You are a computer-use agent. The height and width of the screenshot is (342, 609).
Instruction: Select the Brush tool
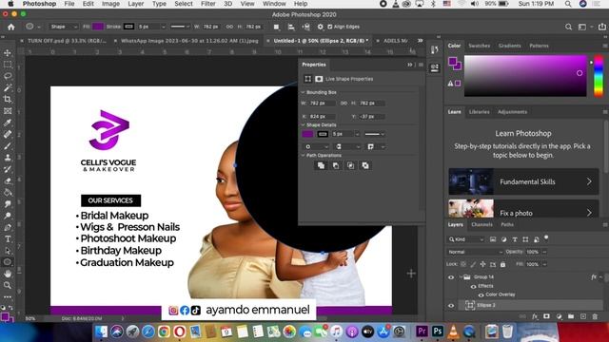(8, 145)
